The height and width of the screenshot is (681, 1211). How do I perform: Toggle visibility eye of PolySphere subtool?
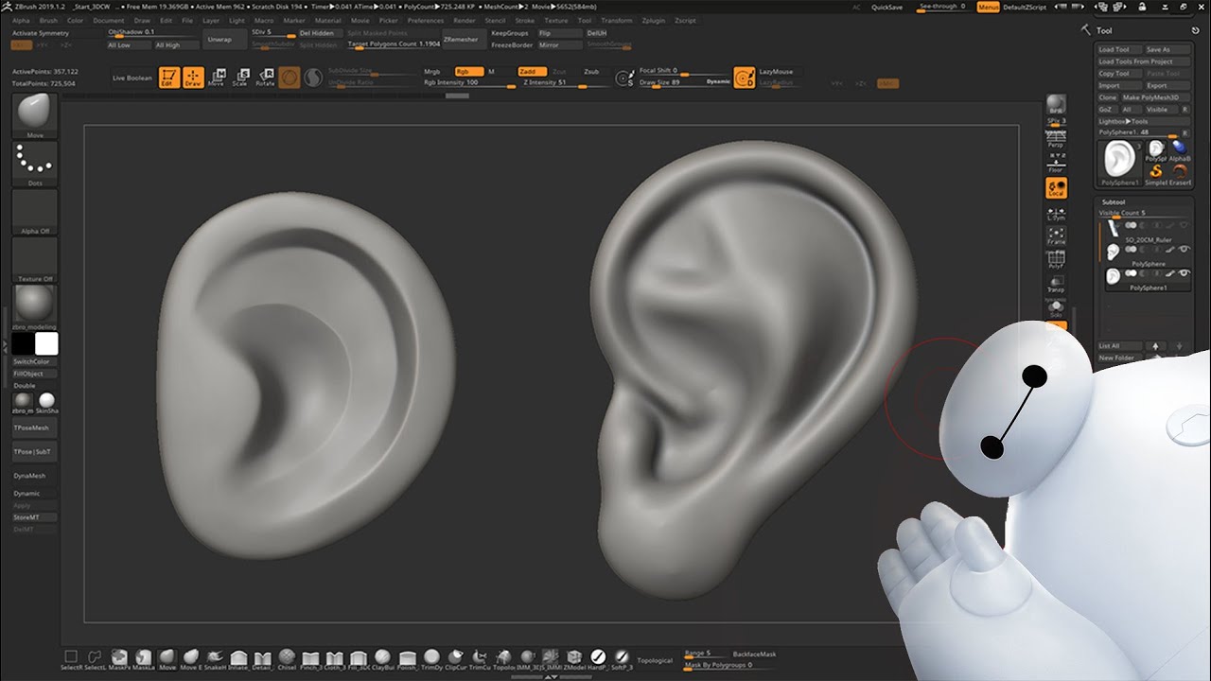1183,250
